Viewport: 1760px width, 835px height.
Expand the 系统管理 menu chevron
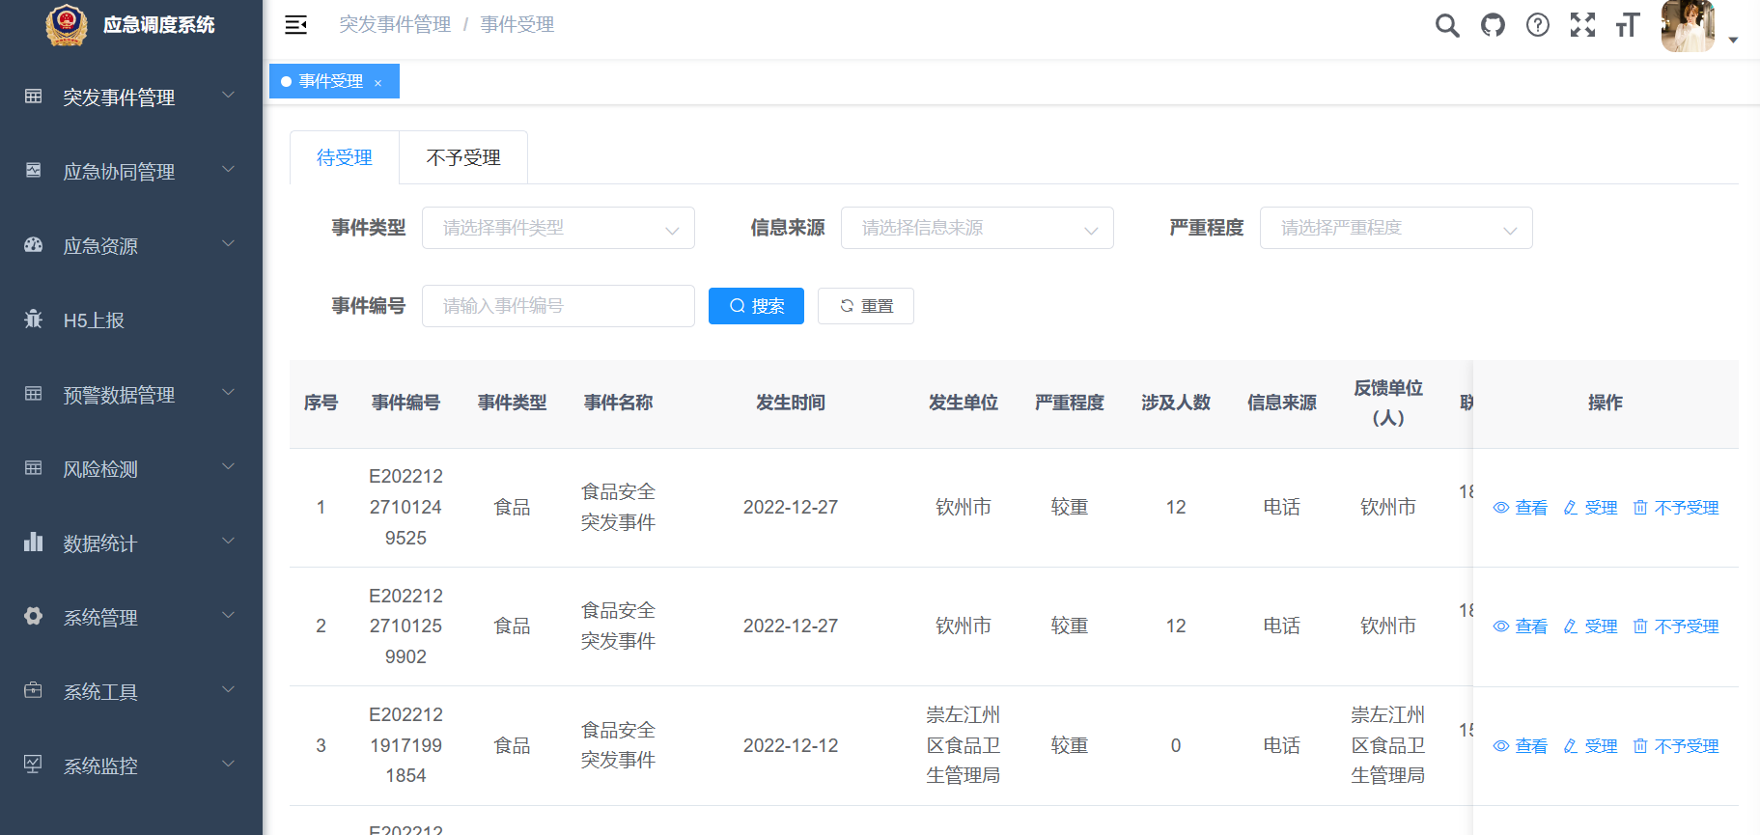click(229, 616)
